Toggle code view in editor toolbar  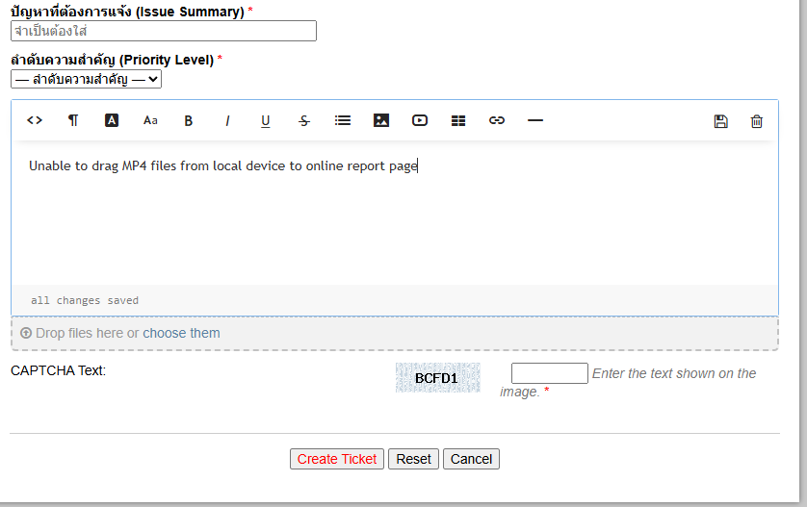tap(35, 120)
